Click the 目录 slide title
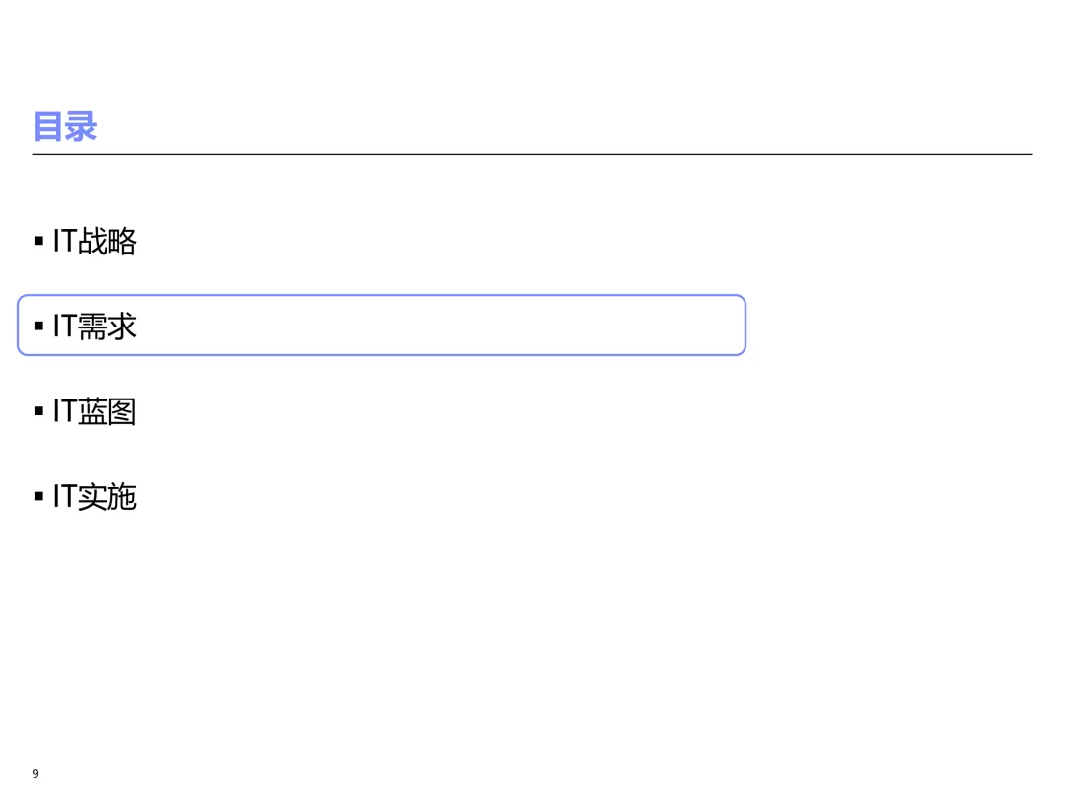Viewport: 1065px width, 799px height. tap(65, 127)
